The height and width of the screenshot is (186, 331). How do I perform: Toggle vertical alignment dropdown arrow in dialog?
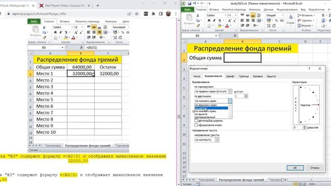230,101
